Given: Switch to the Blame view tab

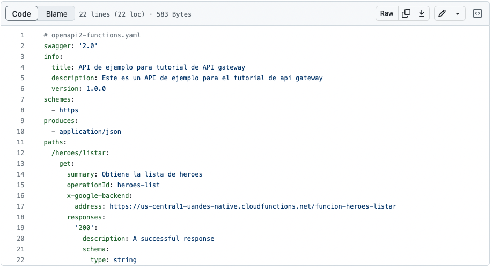Looking at the screenshot, I should pyautogui.click(x=56, y=14).
